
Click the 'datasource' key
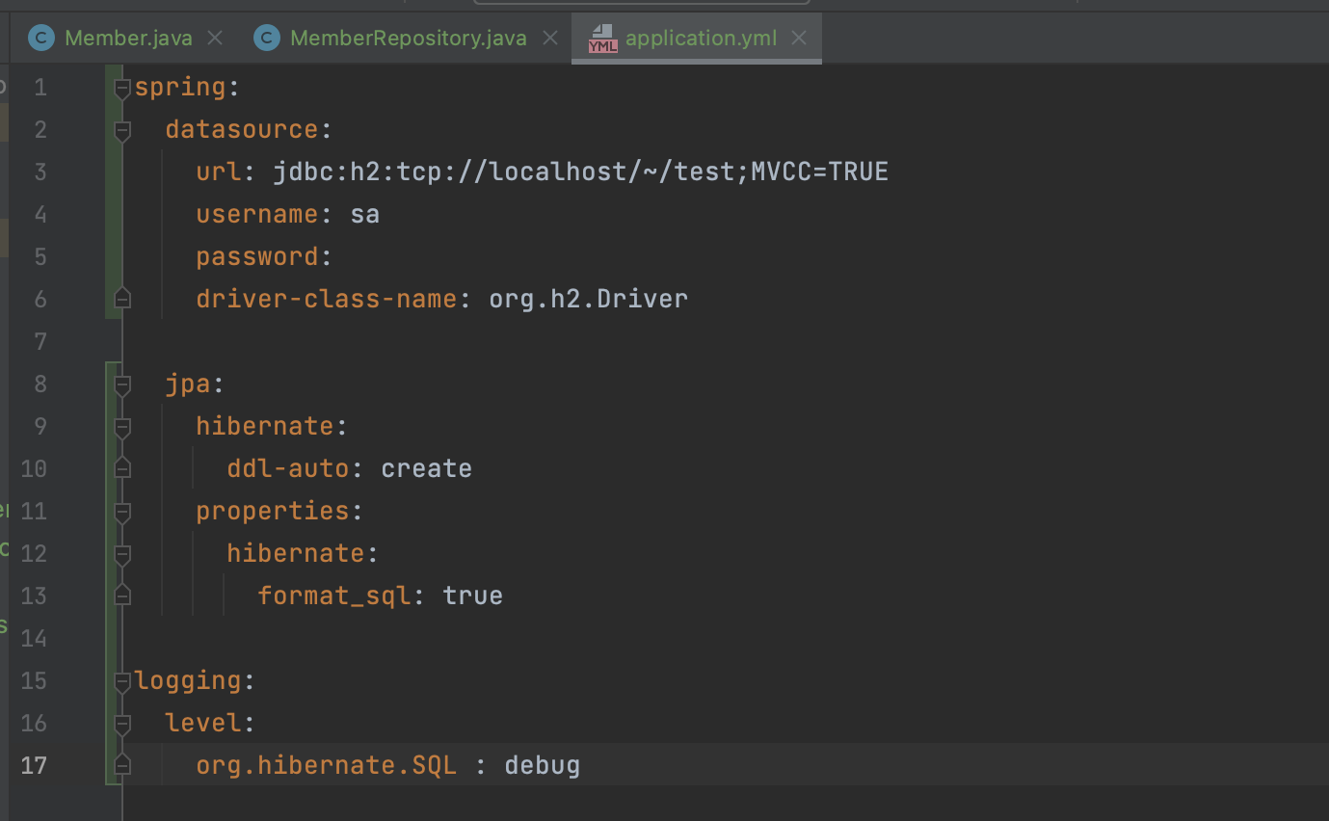[242, 129]
